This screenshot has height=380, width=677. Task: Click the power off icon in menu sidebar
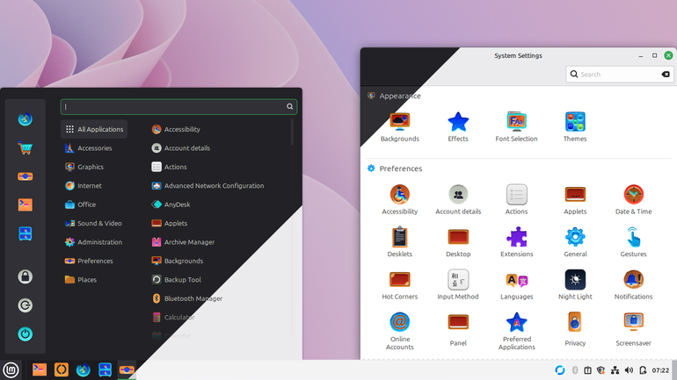[25, 333]
